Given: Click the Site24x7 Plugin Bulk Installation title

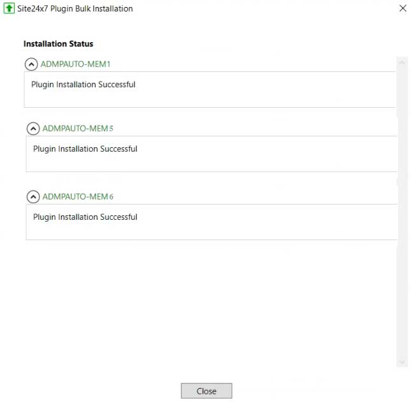Looking at the screenshot, I should tap(76, 9).
